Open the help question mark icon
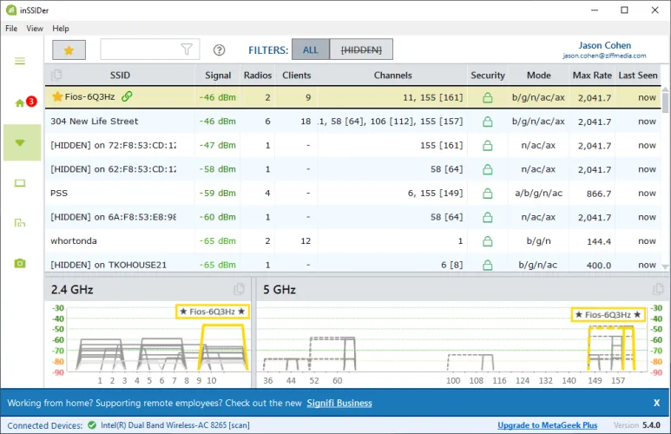Viewport: 671px width, 434px height. tap(219, 50)
